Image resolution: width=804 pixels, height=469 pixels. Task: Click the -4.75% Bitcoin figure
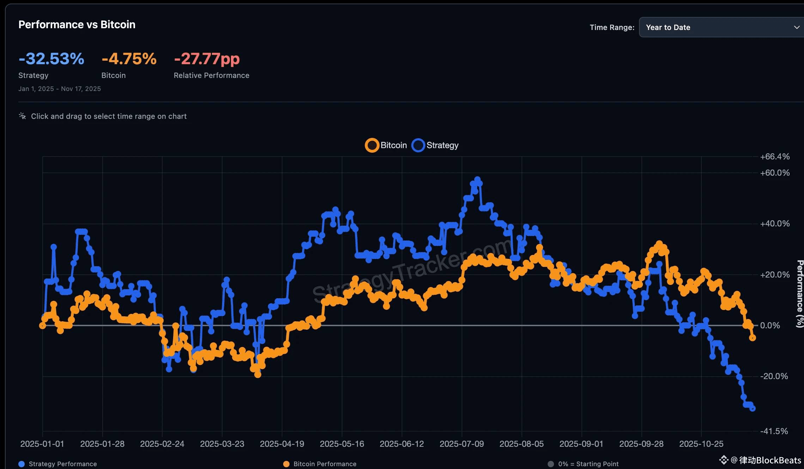tap(129, 59)
